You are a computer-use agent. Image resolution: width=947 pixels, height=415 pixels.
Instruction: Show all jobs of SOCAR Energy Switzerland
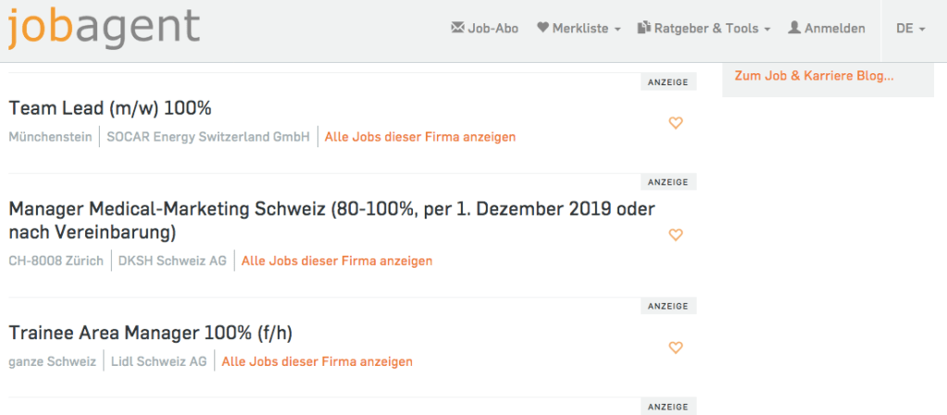tap(420, 137)
